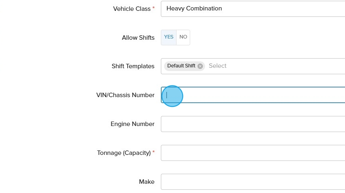Set Allow Shifts to YES

point(169,37)
